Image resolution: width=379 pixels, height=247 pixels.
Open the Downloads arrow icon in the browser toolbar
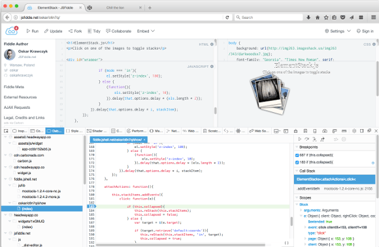click(308, 18)
